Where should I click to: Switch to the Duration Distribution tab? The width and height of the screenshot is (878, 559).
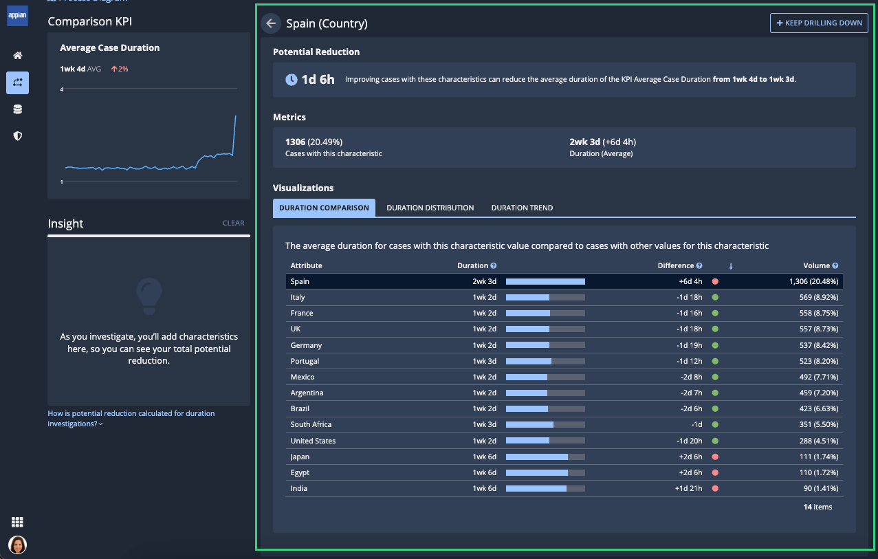click(x=430, y=208)
